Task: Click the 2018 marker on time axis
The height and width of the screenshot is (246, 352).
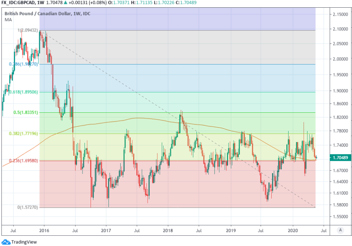Action: (168, 231)
